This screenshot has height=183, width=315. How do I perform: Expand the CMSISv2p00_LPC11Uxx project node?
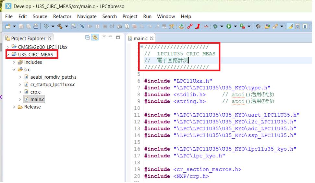pos(8,47)
